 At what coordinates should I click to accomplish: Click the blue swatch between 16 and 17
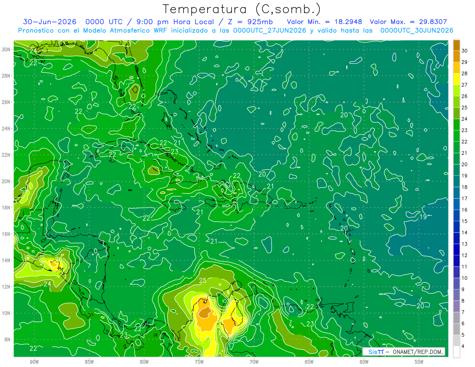(x=456, y=204)
